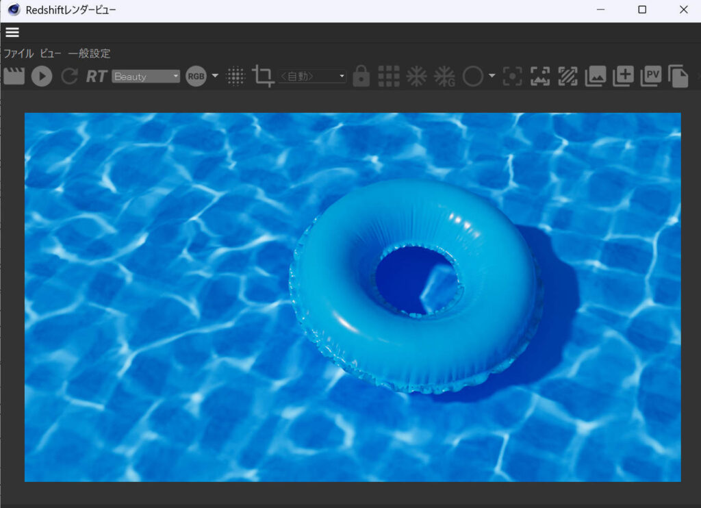The width and height of the screenshot is (701, 508).
Task: Toggle the snowflake freeze icon
Action: click(x=416, y=76)
